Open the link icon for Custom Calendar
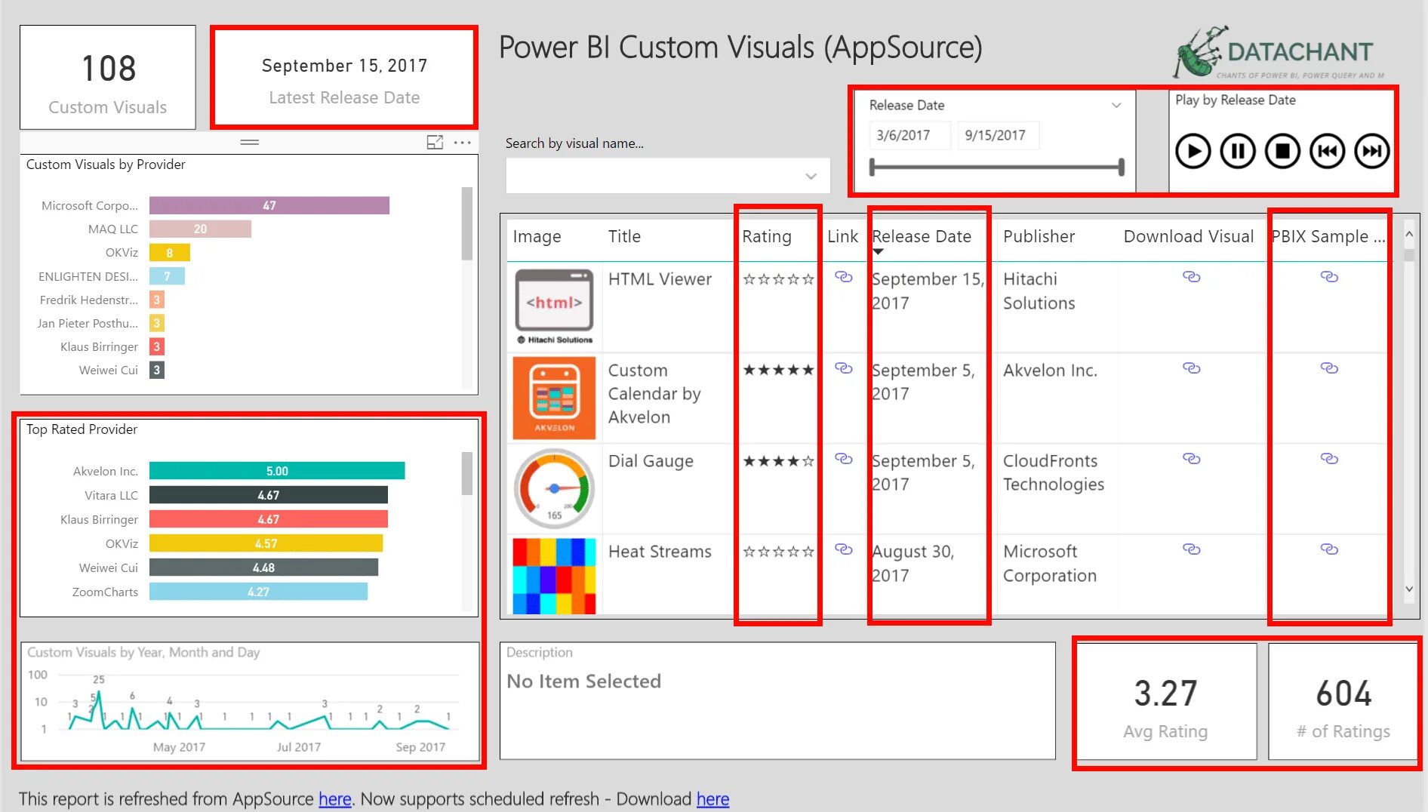This screenshot has height=812, width=1428. (x=844, y=368)
